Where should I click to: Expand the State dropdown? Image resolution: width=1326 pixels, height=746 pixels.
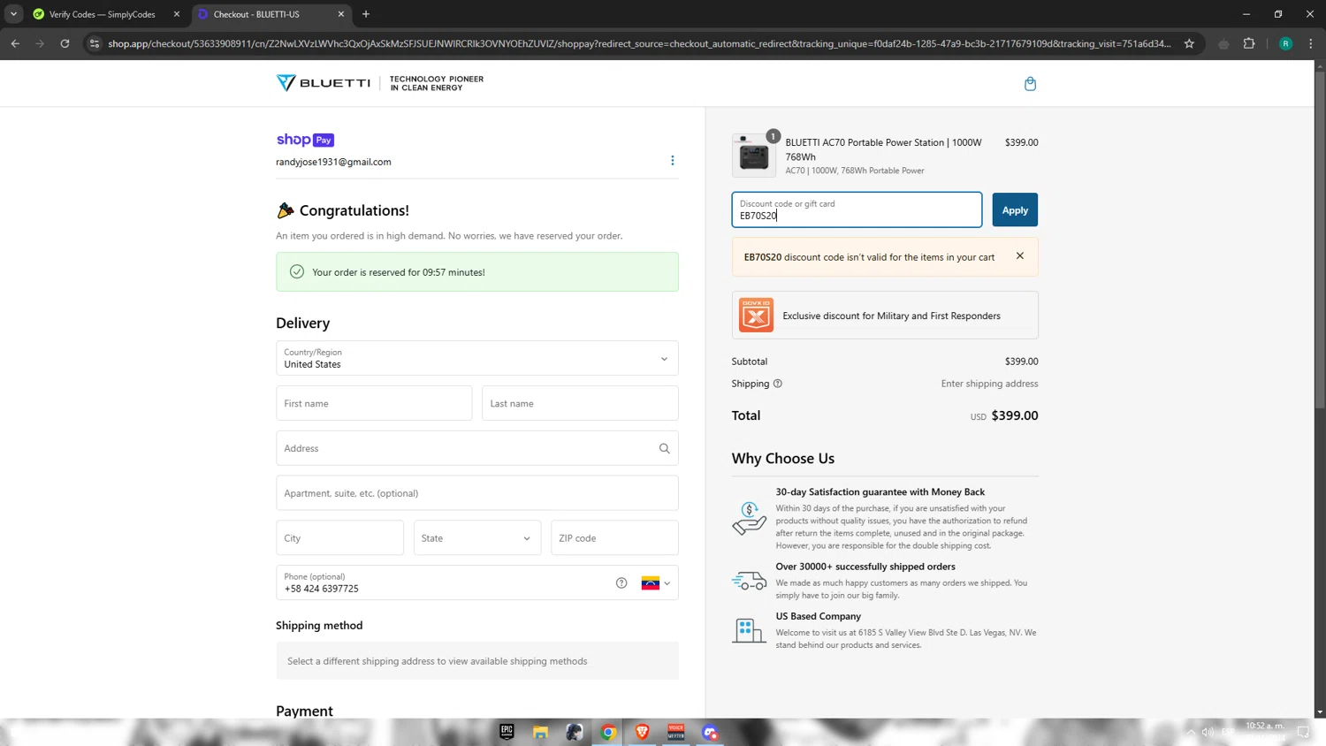tap(477, 538)
